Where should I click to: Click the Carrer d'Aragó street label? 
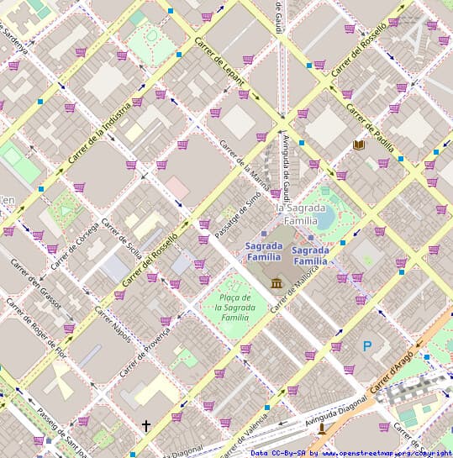[392, 372]
